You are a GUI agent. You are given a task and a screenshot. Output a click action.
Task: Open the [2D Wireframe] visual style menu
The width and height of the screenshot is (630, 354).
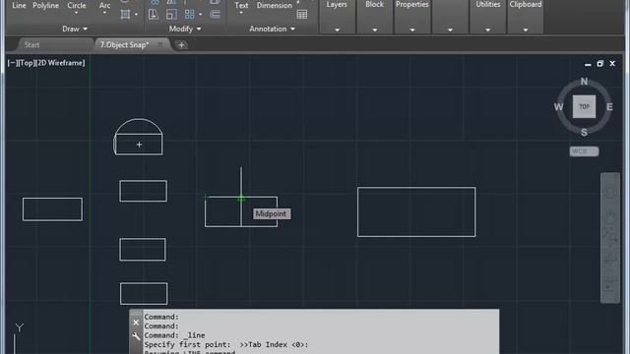click(60, 63)
